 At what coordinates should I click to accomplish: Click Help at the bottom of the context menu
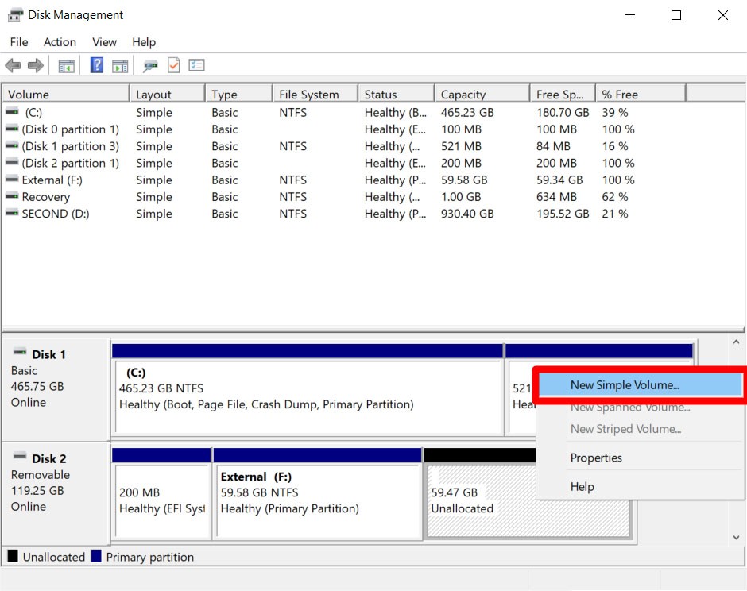click(x=583, y=486)
